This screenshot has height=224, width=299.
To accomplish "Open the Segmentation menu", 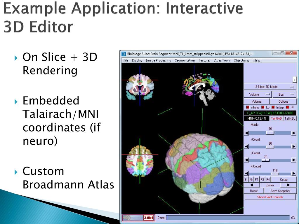I will (x=185, y=60).
